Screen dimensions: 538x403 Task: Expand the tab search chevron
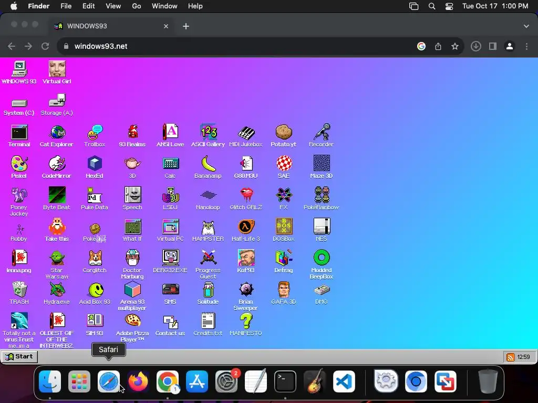(x=526, y=26)
